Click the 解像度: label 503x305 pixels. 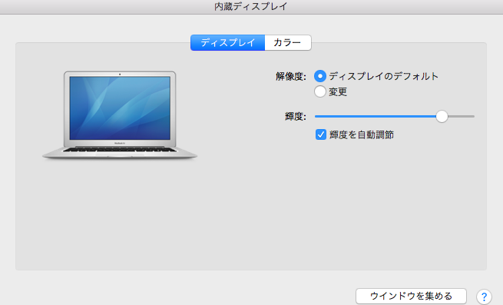pyautogui.click(x=291, y=76)
